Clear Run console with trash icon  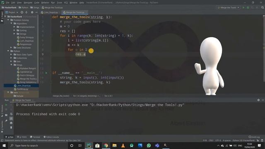tap(11, 127)
